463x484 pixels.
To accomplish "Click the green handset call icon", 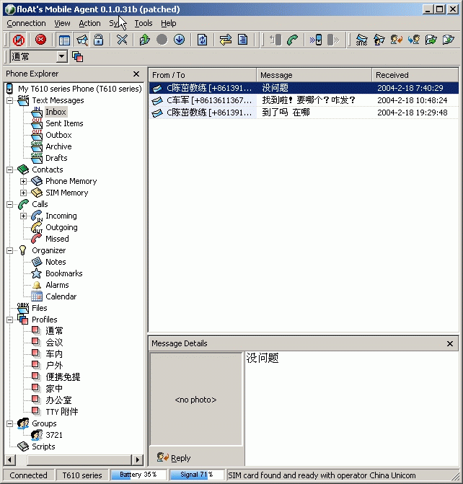I will point(292,40).
